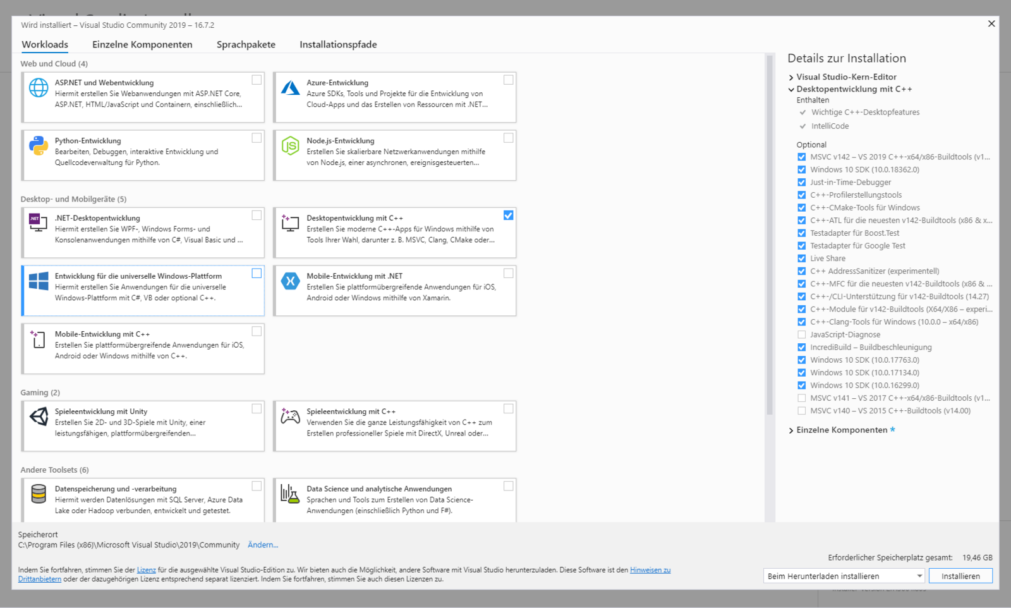Click the Python-Entwicklung snake icon
The height and width of the screenshot is (608, 1011).
tap(39, 146)
